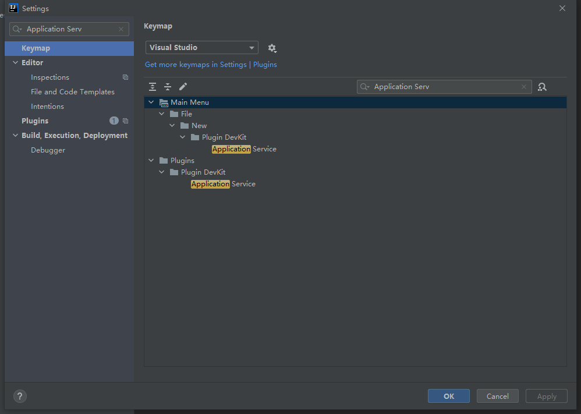Open Debugger settings page
The image size is (581, 414).
(48, 150)
